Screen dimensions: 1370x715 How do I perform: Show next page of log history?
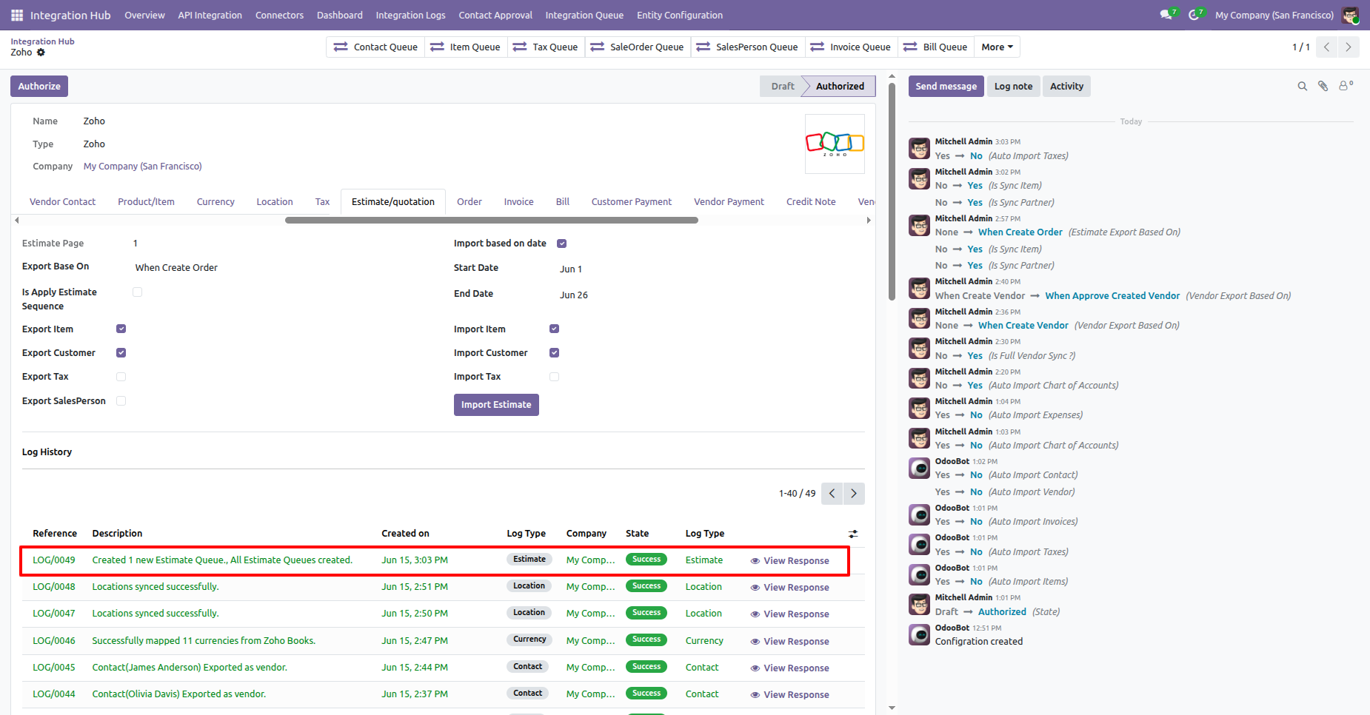click(x=854, y=494)
